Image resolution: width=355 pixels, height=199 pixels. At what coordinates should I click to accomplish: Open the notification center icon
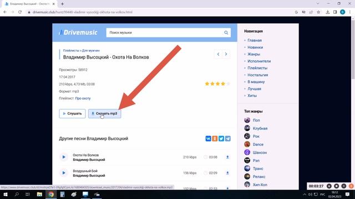tap(347, 194)
